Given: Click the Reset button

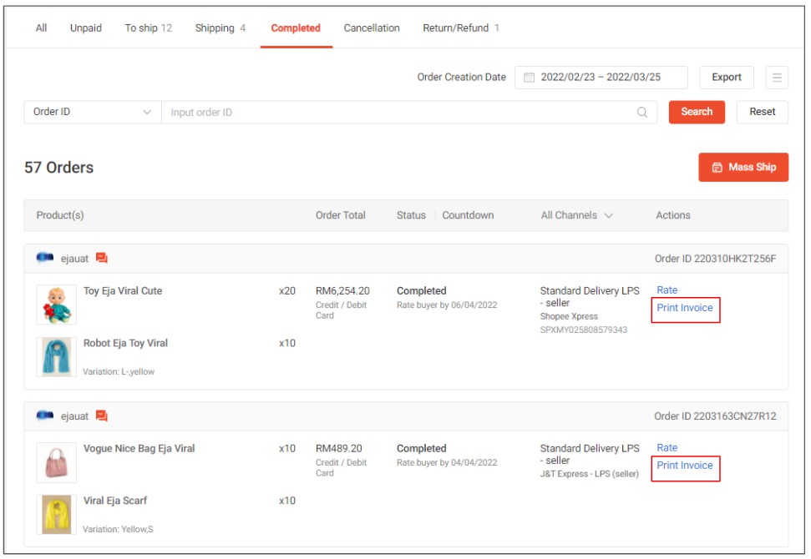Looking at the screenshot, I should point(761,111).
